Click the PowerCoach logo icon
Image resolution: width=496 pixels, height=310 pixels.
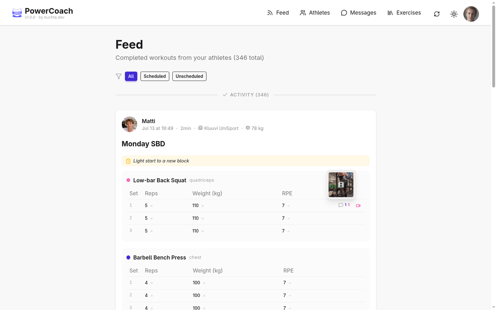(17, 13)
